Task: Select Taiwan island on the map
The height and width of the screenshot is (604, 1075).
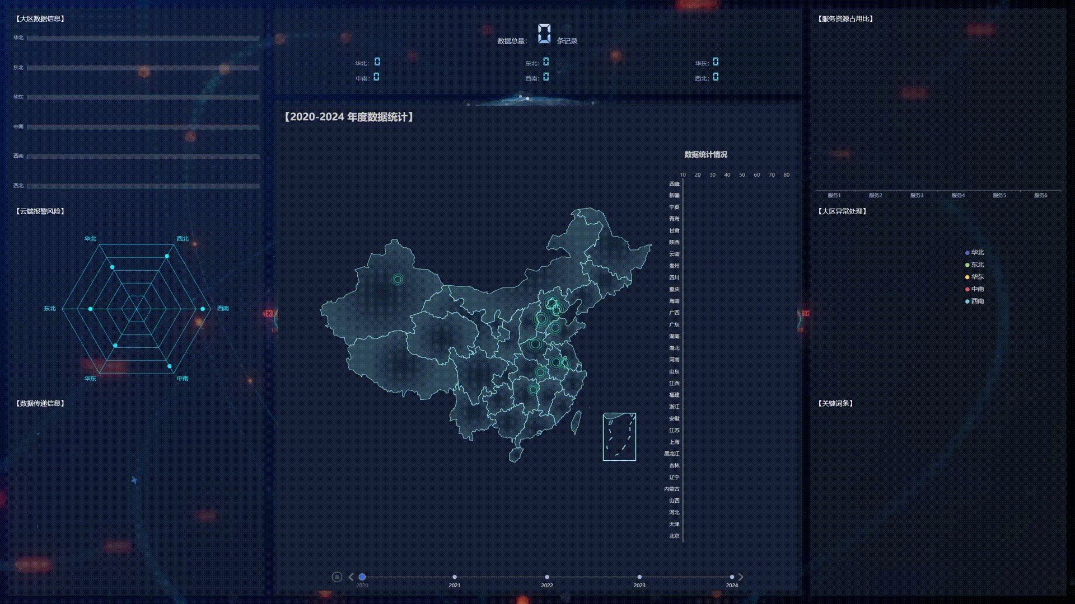Action: [x=576, y=422]
